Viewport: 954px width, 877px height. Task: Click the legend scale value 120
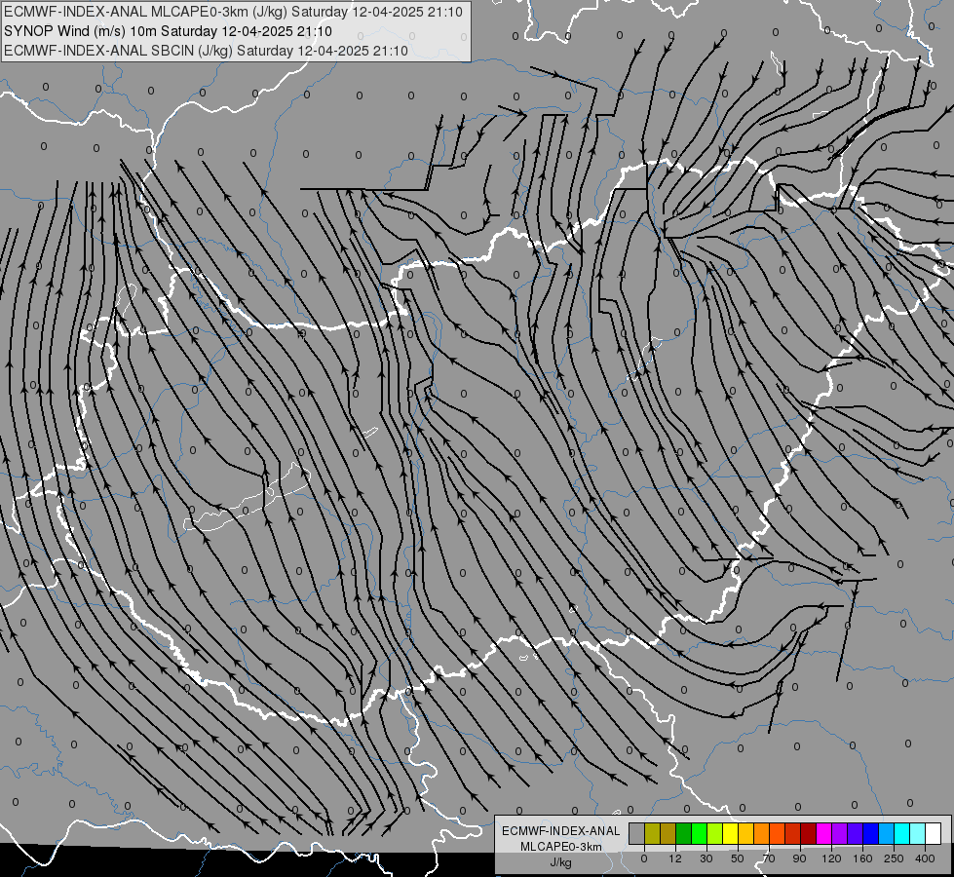coord(832,858)
